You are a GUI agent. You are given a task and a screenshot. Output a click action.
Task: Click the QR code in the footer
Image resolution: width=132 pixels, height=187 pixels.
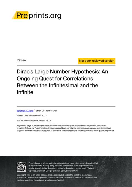point(21,167)
